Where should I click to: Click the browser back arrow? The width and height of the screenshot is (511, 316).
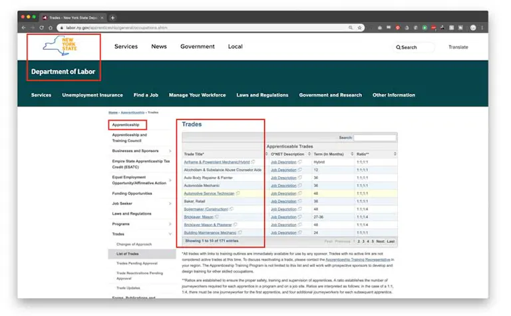tap(23, 28)
